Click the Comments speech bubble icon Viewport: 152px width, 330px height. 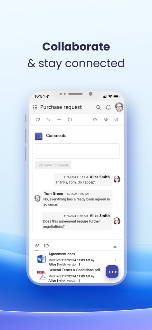(x=39, y=136)
